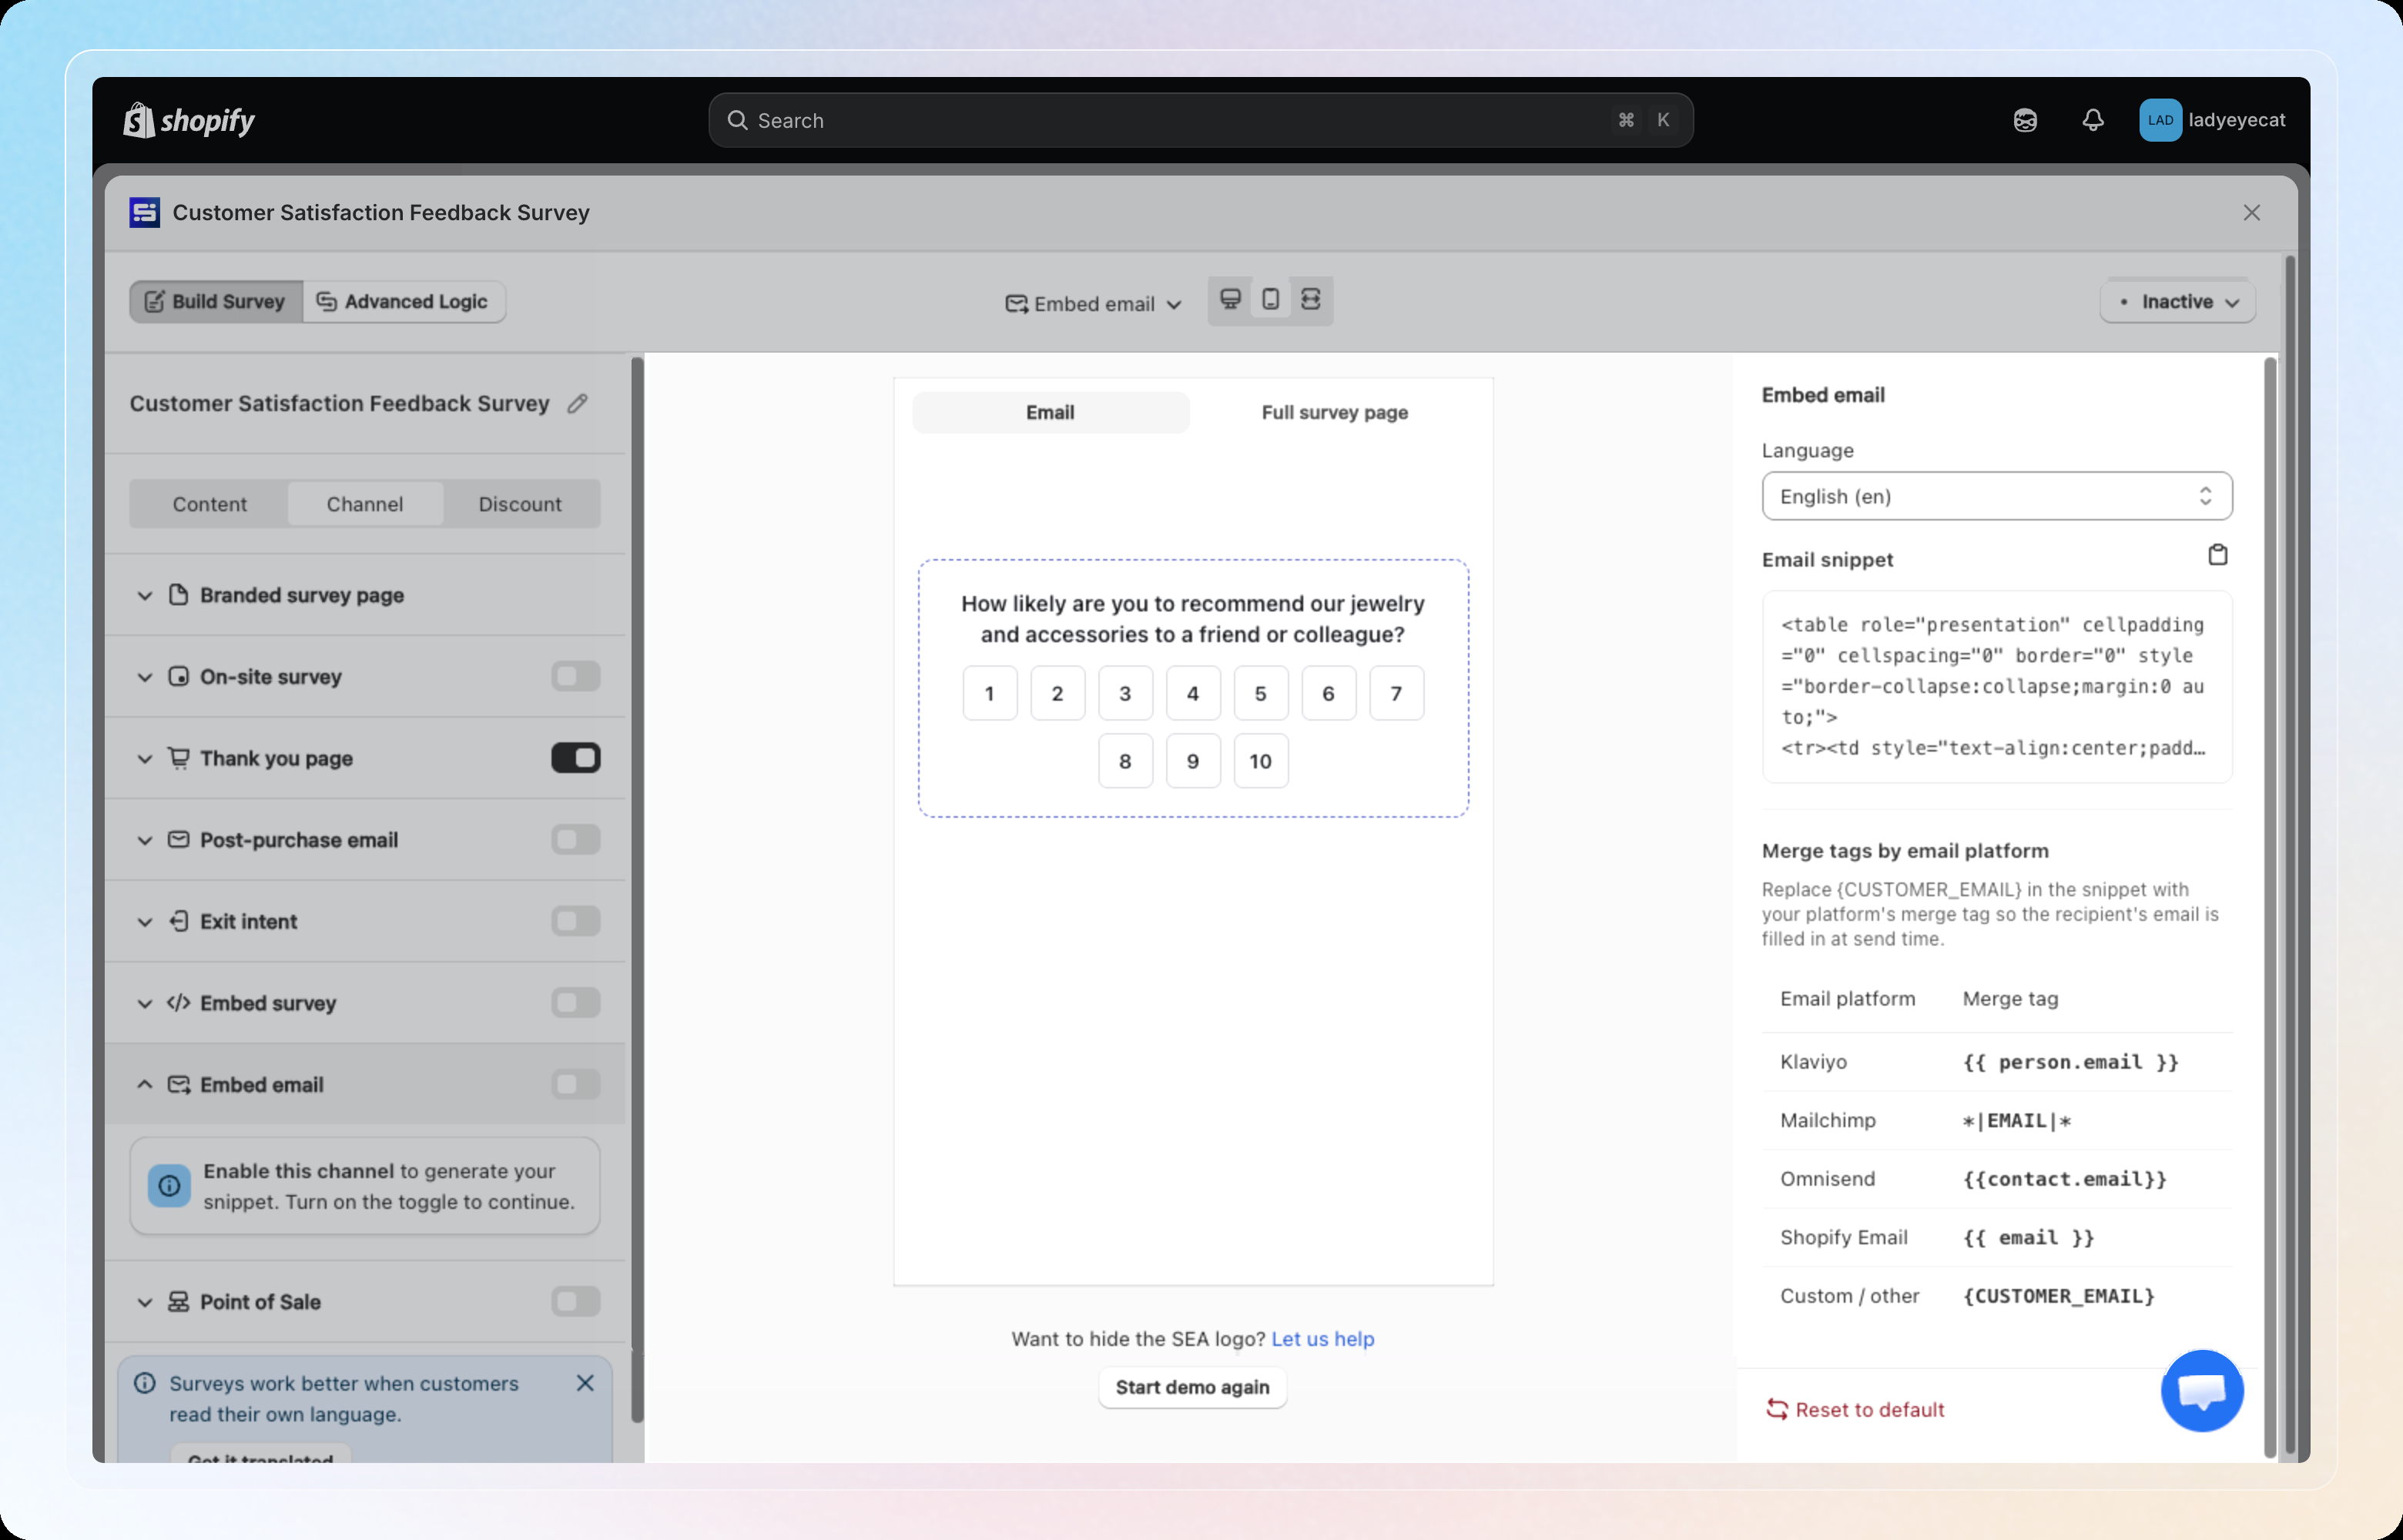Turn on the Embed survey toggle
This screenshot has height=1540, width=2403.
coord(575,1003)
